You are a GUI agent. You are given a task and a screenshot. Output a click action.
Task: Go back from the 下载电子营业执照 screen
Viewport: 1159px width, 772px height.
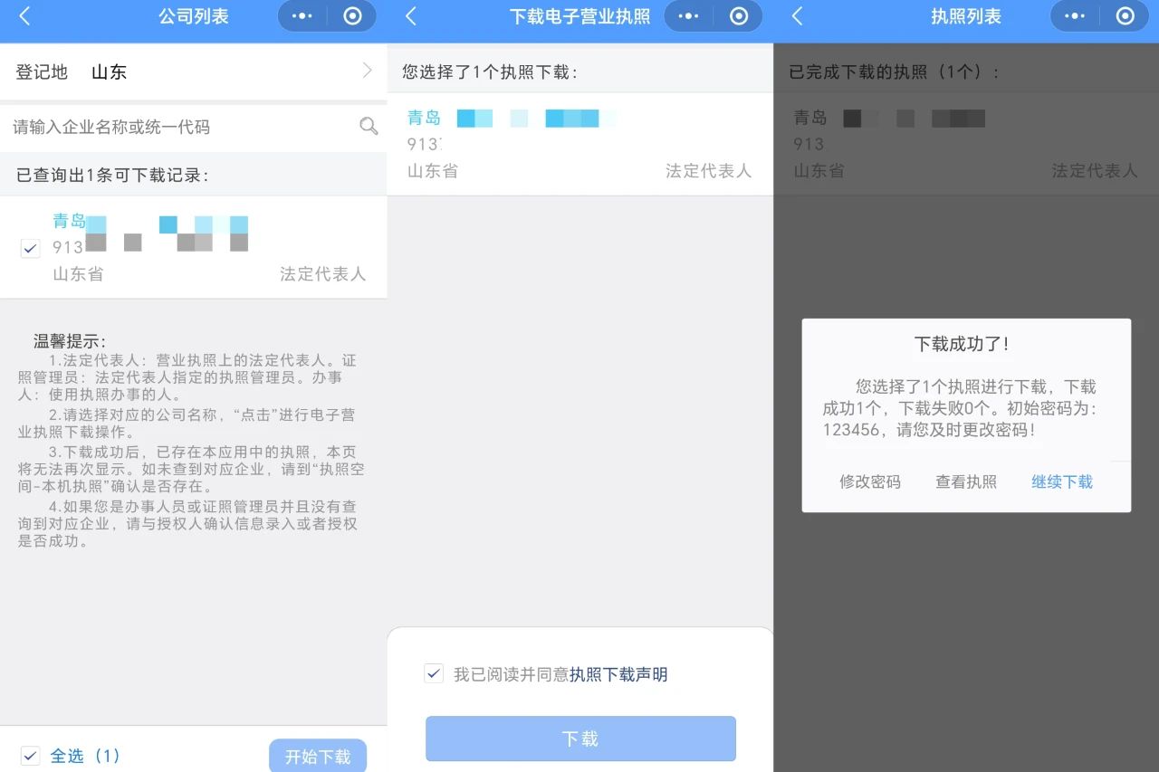411,16
